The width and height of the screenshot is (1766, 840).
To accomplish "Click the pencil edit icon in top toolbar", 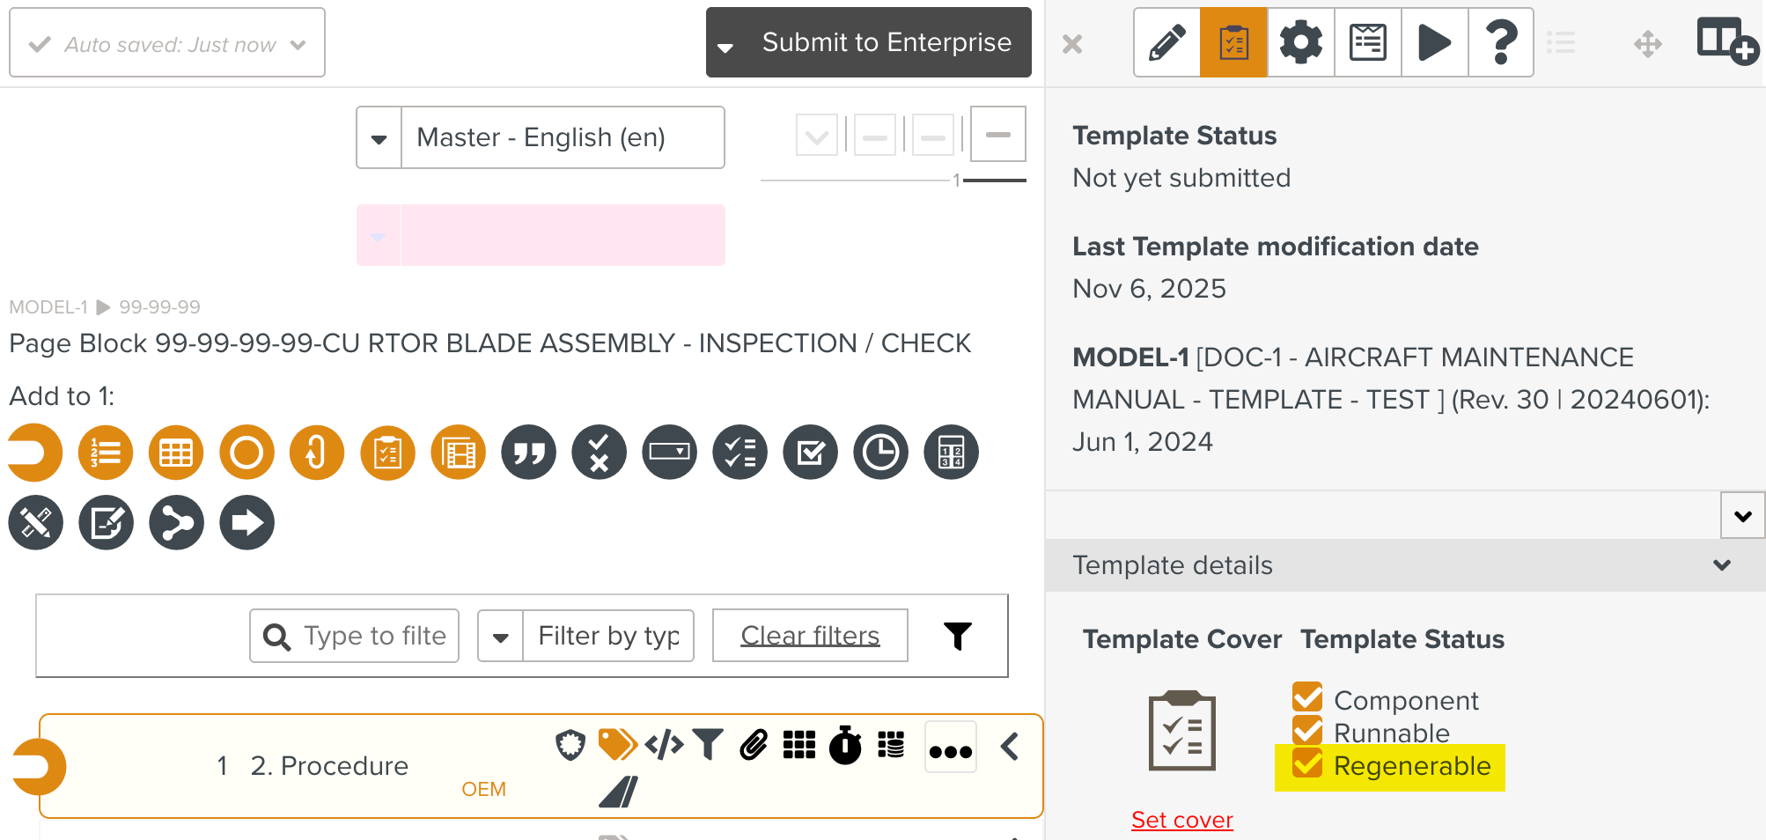I will coord(1166,42).
